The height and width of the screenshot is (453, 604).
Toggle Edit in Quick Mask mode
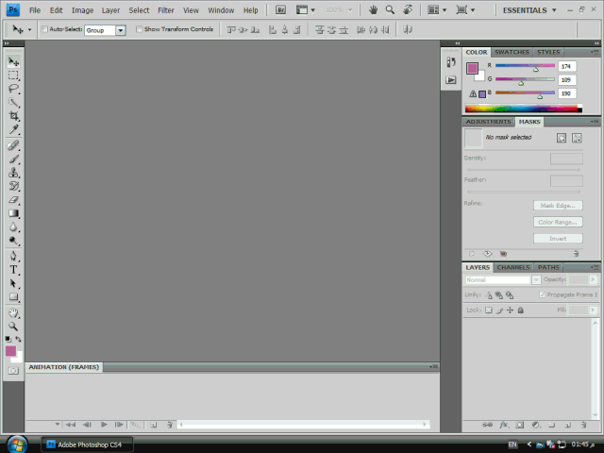click(13, 371)
